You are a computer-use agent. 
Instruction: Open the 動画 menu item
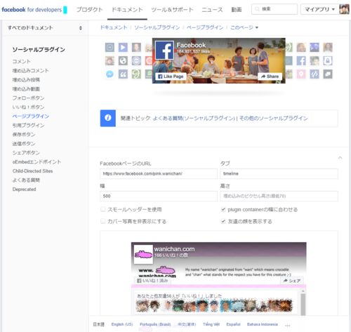(x=237, y=10)
